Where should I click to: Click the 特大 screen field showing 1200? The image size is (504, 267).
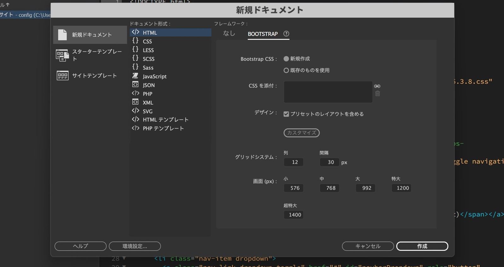pyautogui.click(x=401, y=188)
